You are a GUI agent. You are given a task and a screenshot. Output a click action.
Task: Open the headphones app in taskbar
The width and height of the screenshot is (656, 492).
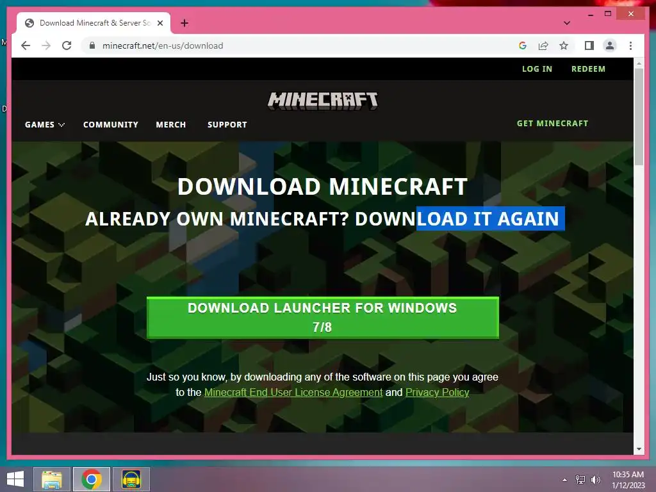pyautogui.click(x=131, y=479)
